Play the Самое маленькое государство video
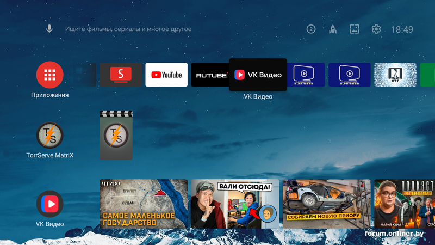435x245 pixels. pyautogui.click(x=144, y=204)
